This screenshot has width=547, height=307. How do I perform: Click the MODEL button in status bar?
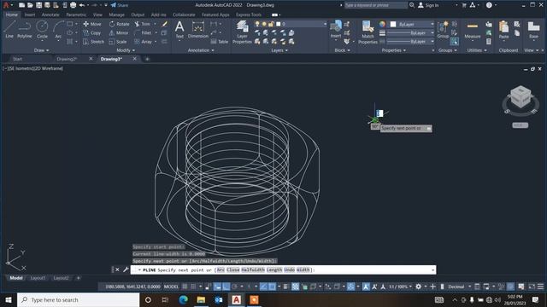(171, 287)
